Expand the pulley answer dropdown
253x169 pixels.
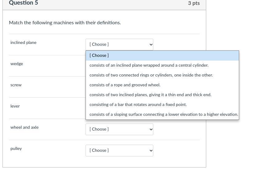point(119,151)
